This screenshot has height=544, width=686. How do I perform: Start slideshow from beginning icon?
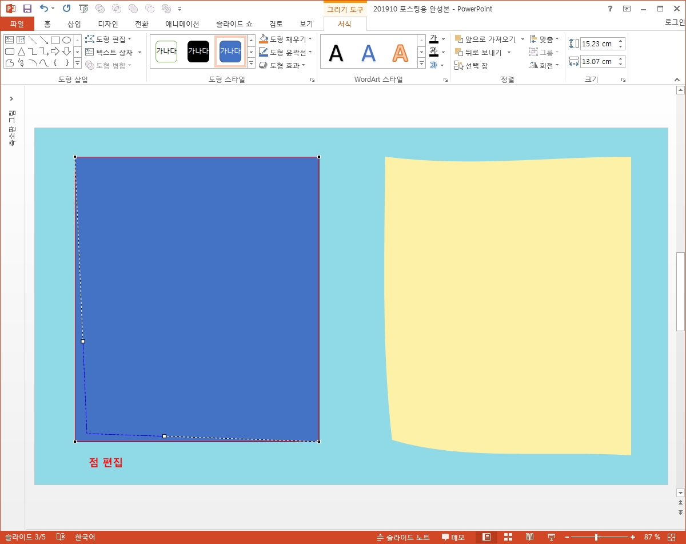click(83, 9)
